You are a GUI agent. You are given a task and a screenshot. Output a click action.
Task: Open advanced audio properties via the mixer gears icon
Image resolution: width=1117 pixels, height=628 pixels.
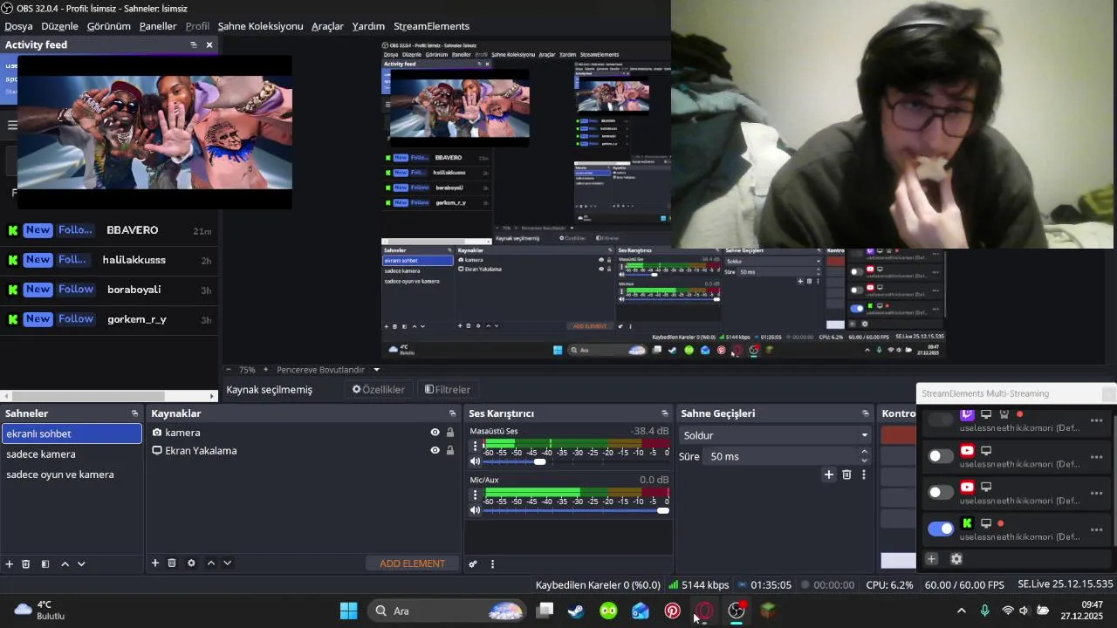point(473,564)
